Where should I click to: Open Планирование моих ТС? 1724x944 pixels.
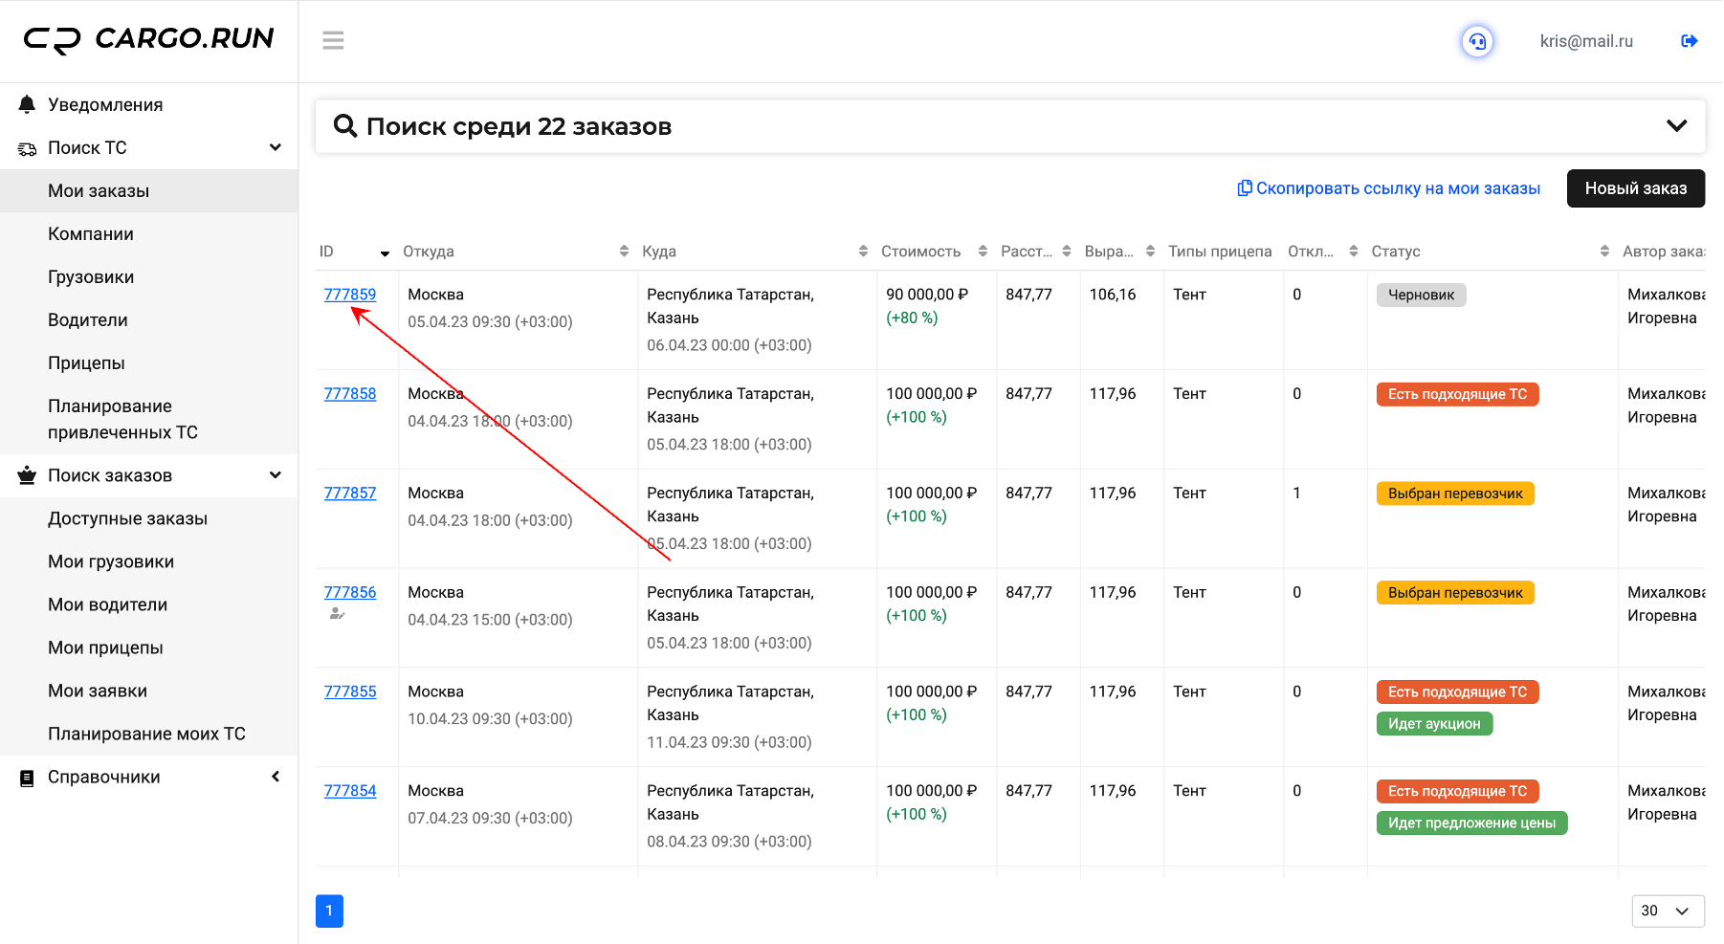click(149, 734)
